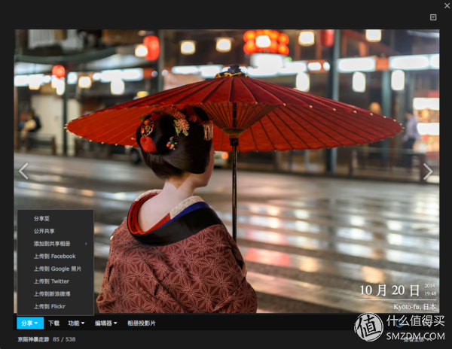Viewport: 452px width, 349px height.
Task: Choose 公开共享 from the share menu
Action: pyautogui.click(x=44, y=231)
